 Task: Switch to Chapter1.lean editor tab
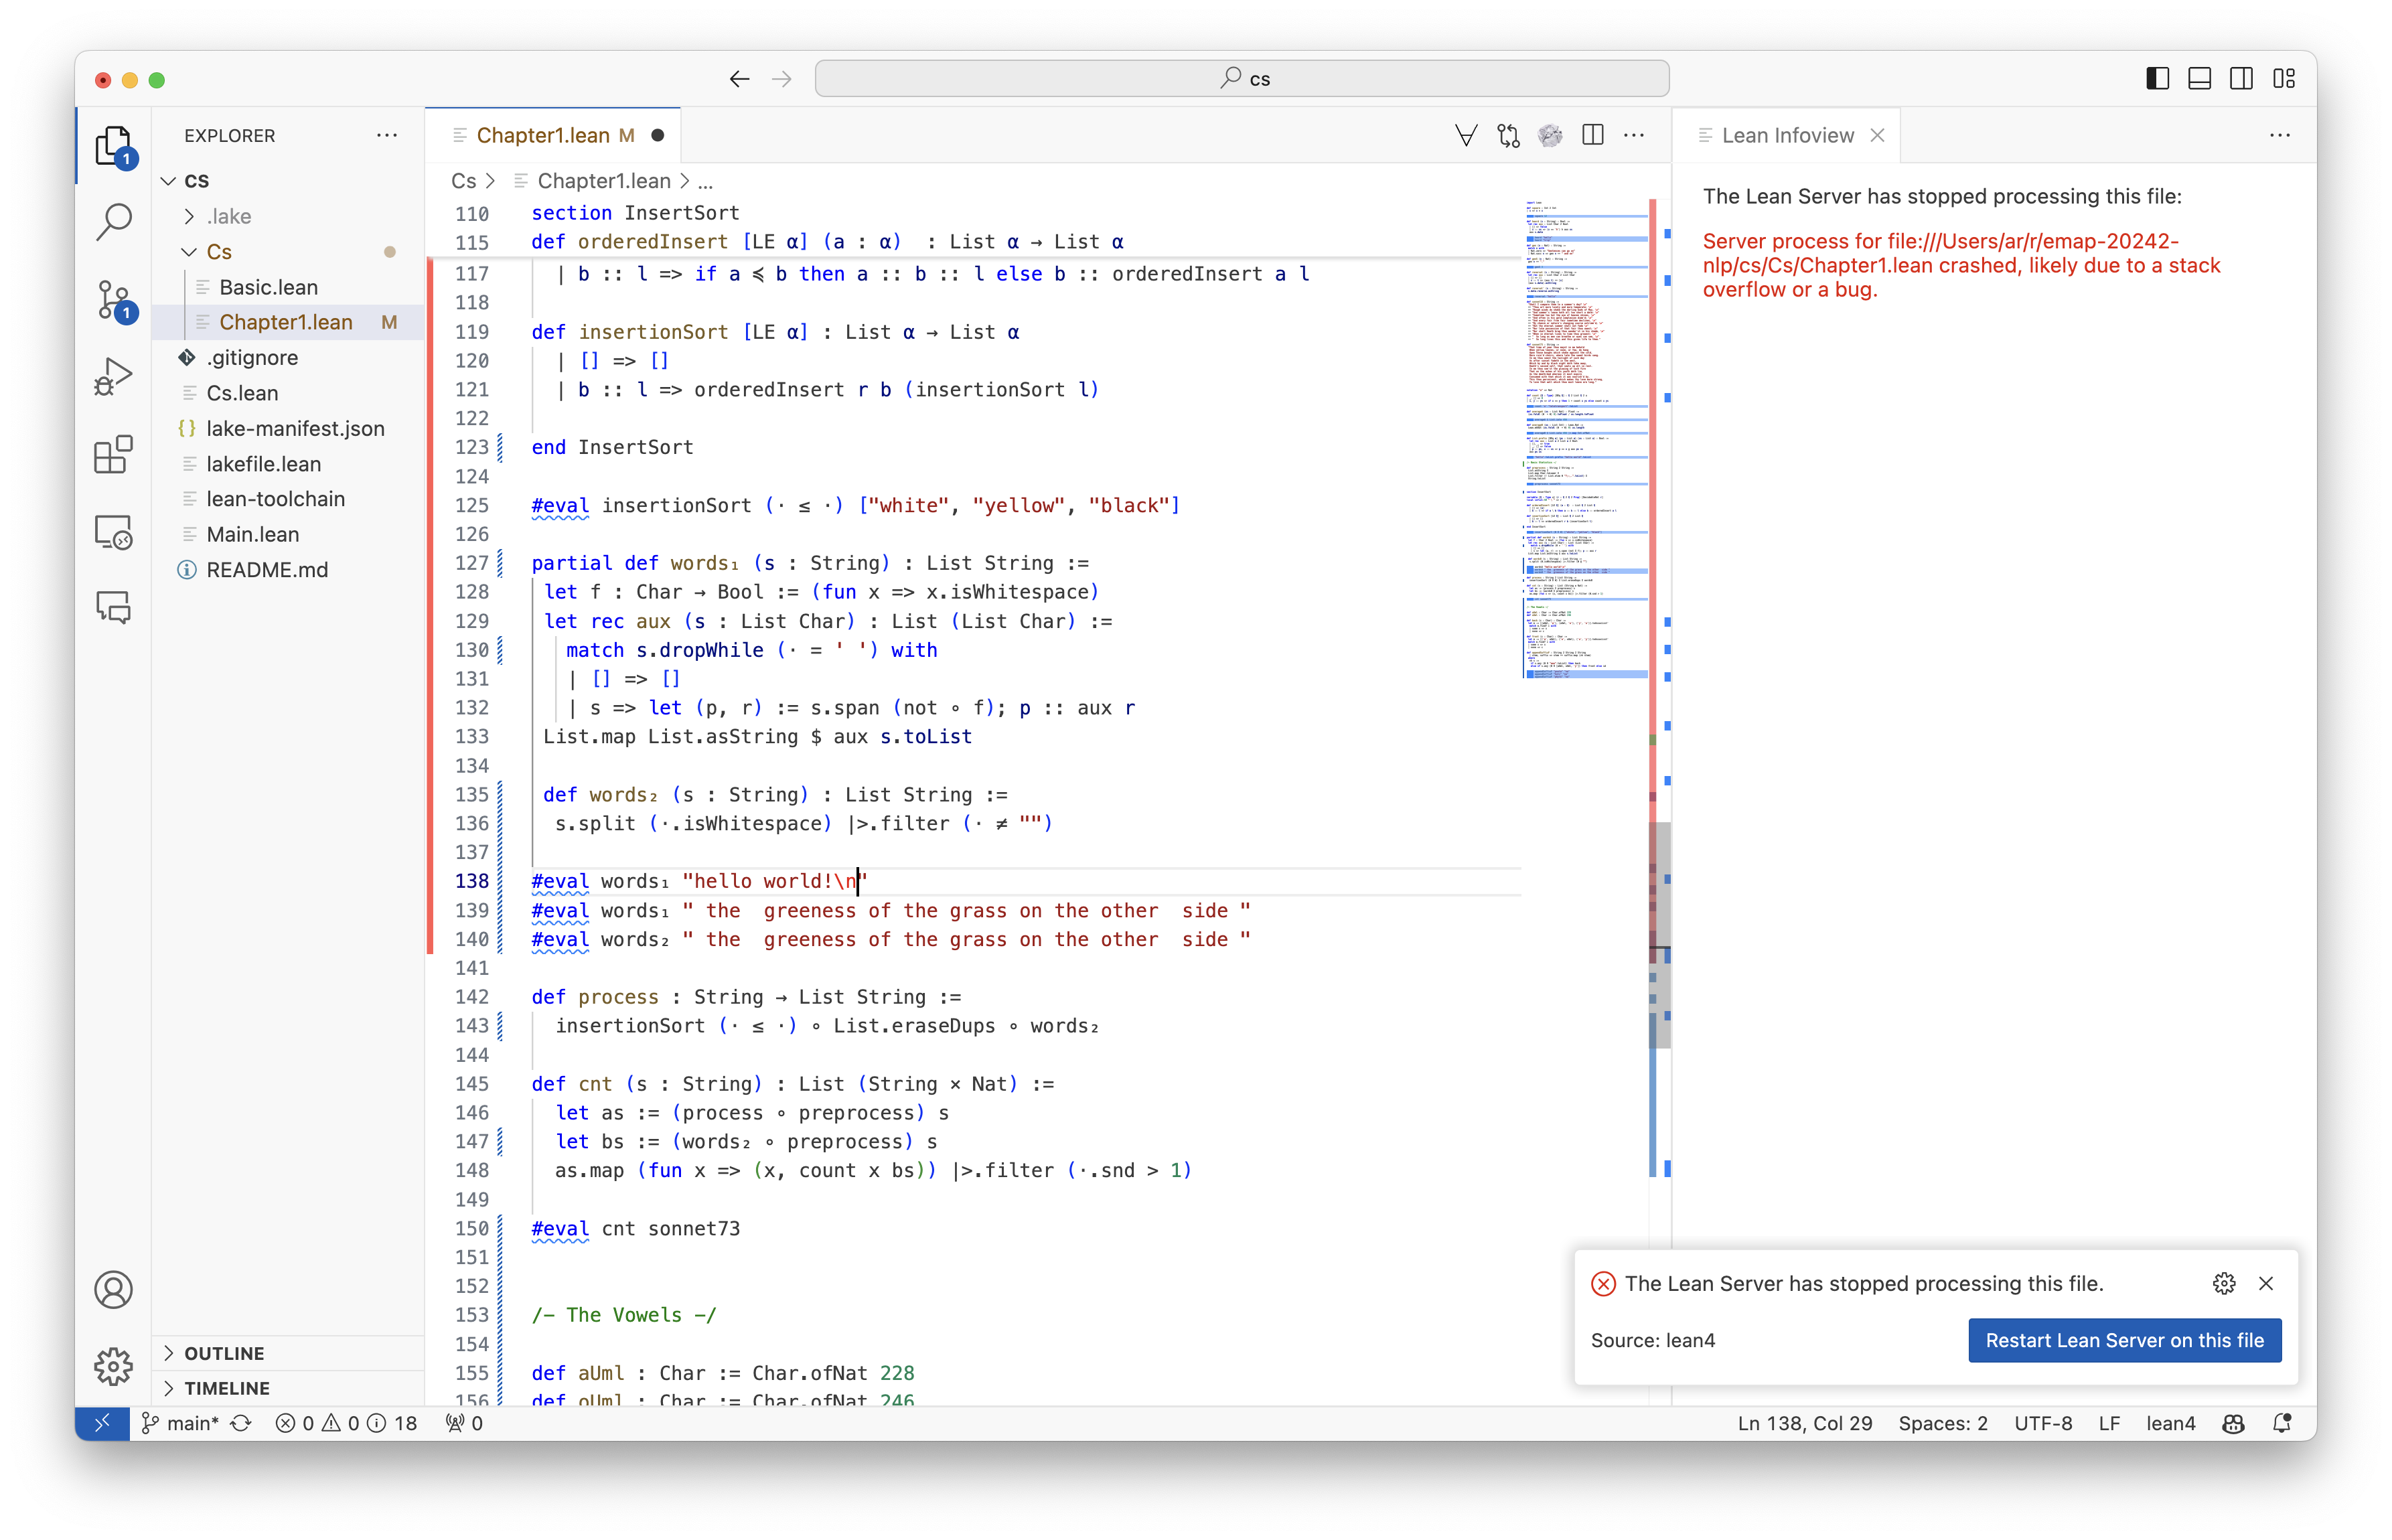click(554, 135)
